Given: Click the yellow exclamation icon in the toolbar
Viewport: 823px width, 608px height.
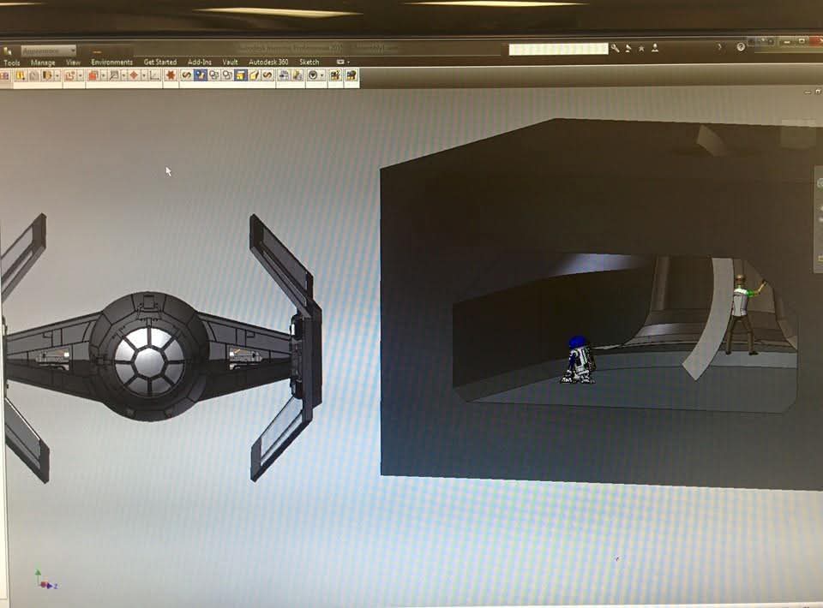Looking at the screenshot, I should click(20, 76).
